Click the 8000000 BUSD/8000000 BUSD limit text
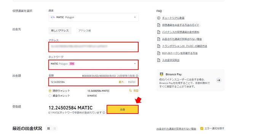259x139 pixels. (99, 76)
